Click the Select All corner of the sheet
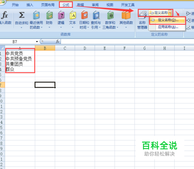 click(2, 48)
